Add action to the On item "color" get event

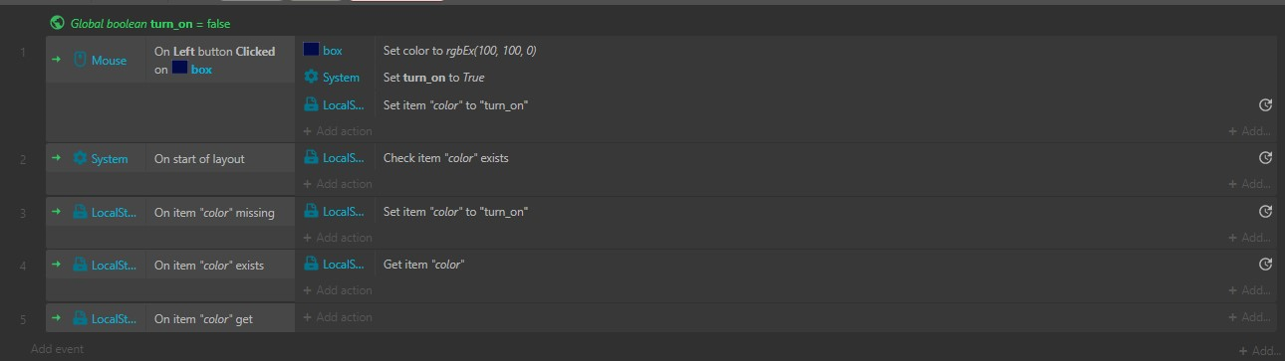tap(338, 317)
